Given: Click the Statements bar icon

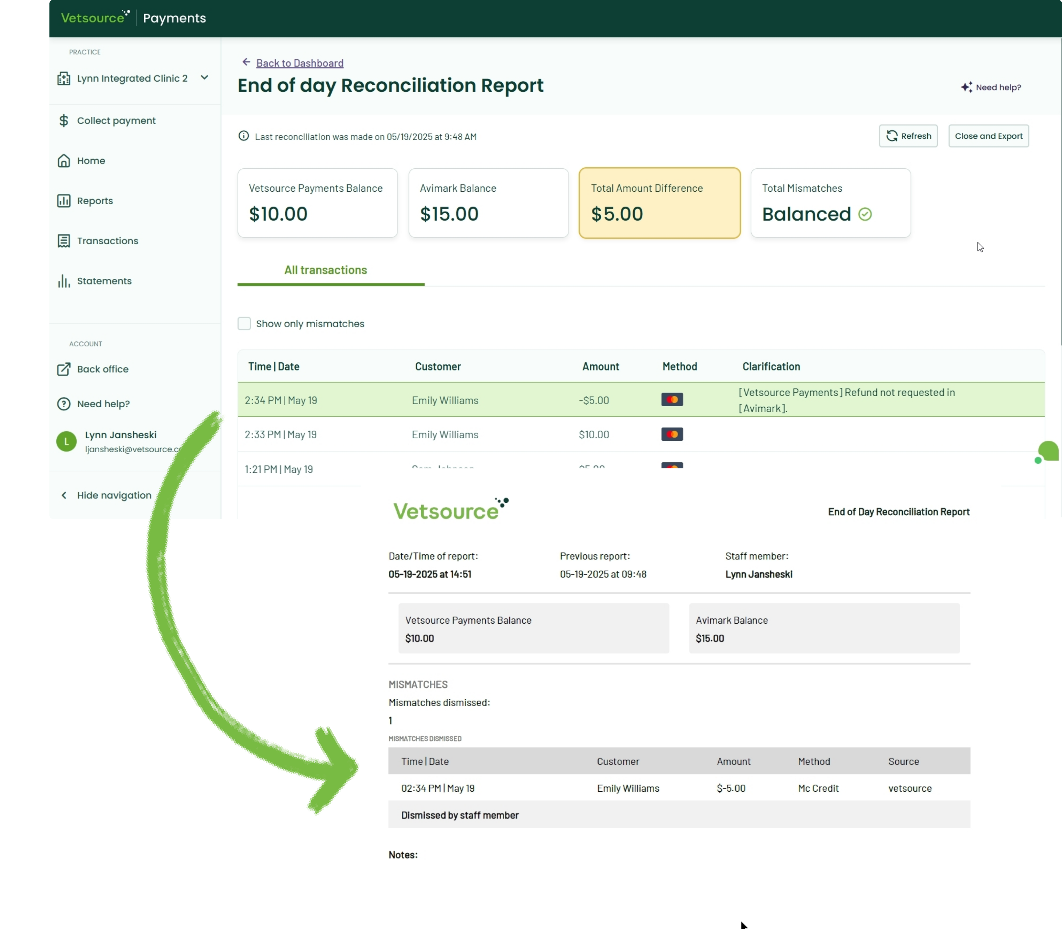Looking at the screenshot, I should click(x=64, y=281).
